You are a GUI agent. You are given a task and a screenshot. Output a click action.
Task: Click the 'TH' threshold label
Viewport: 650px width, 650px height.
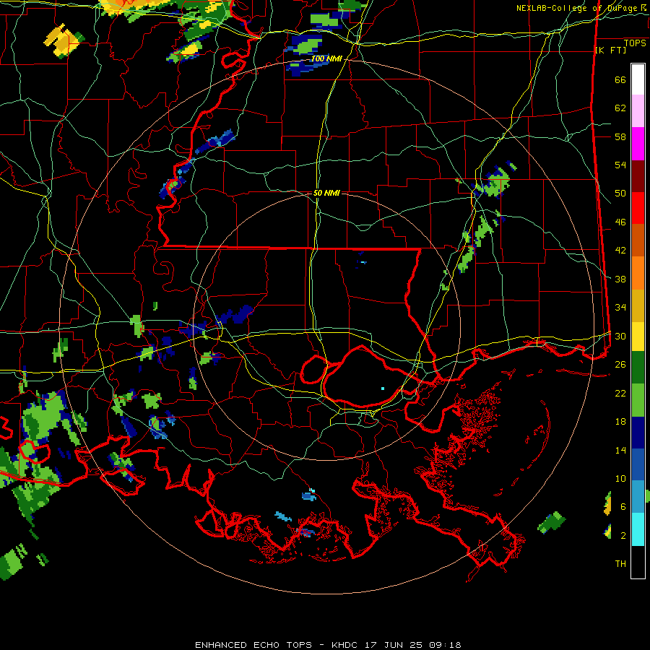[620, 563]
